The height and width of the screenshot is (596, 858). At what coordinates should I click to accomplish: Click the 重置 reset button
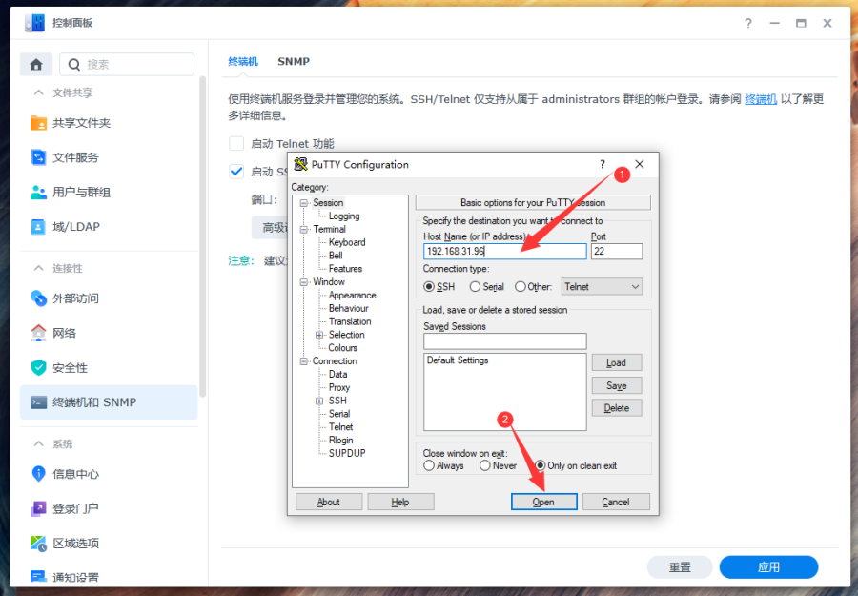(x=680, y=567)
